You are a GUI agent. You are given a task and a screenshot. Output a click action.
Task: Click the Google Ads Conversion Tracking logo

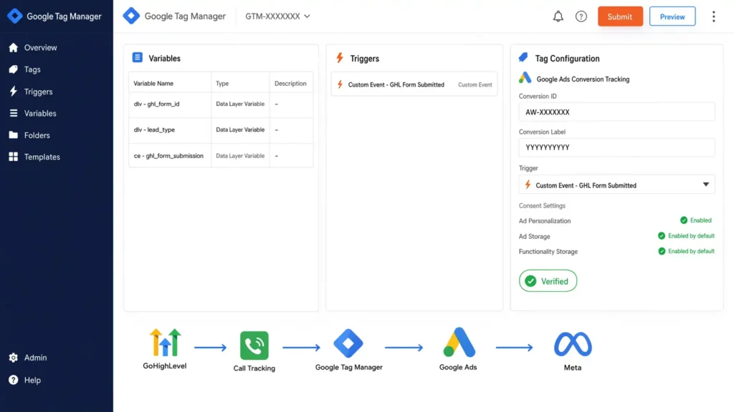525,77
